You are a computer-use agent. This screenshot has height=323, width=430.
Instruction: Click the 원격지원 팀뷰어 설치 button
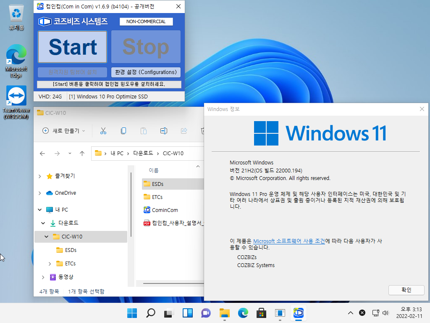(x=72, y=72)
